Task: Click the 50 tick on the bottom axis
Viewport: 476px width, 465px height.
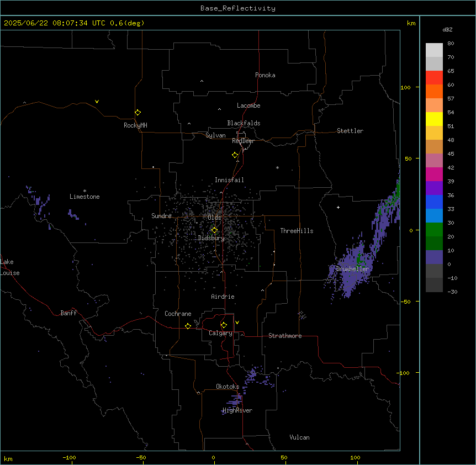Action: pos(284,457)
